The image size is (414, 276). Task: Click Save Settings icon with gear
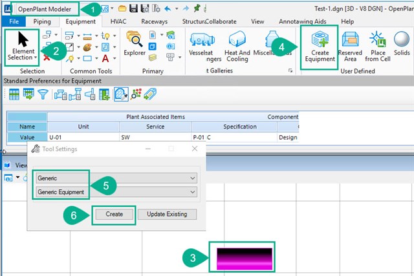pos(145,8)
